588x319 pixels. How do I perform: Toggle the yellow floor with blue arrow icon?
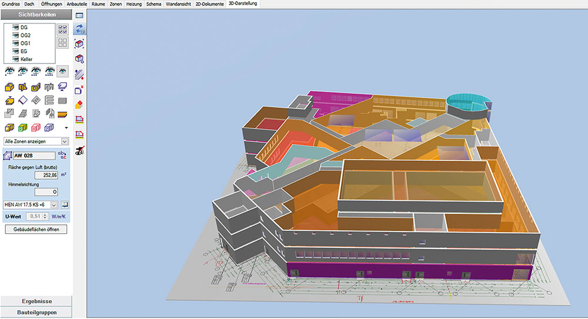(9, 100)
